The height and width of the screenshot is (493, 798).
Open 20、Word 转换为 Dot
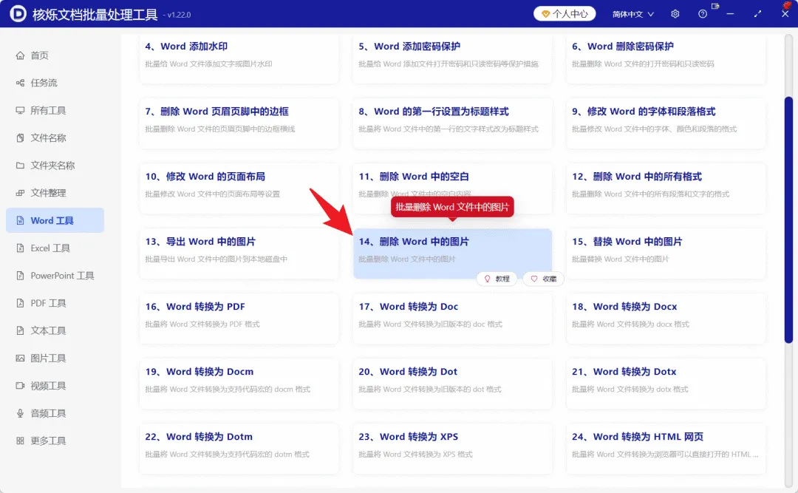[x=452, y=384]
